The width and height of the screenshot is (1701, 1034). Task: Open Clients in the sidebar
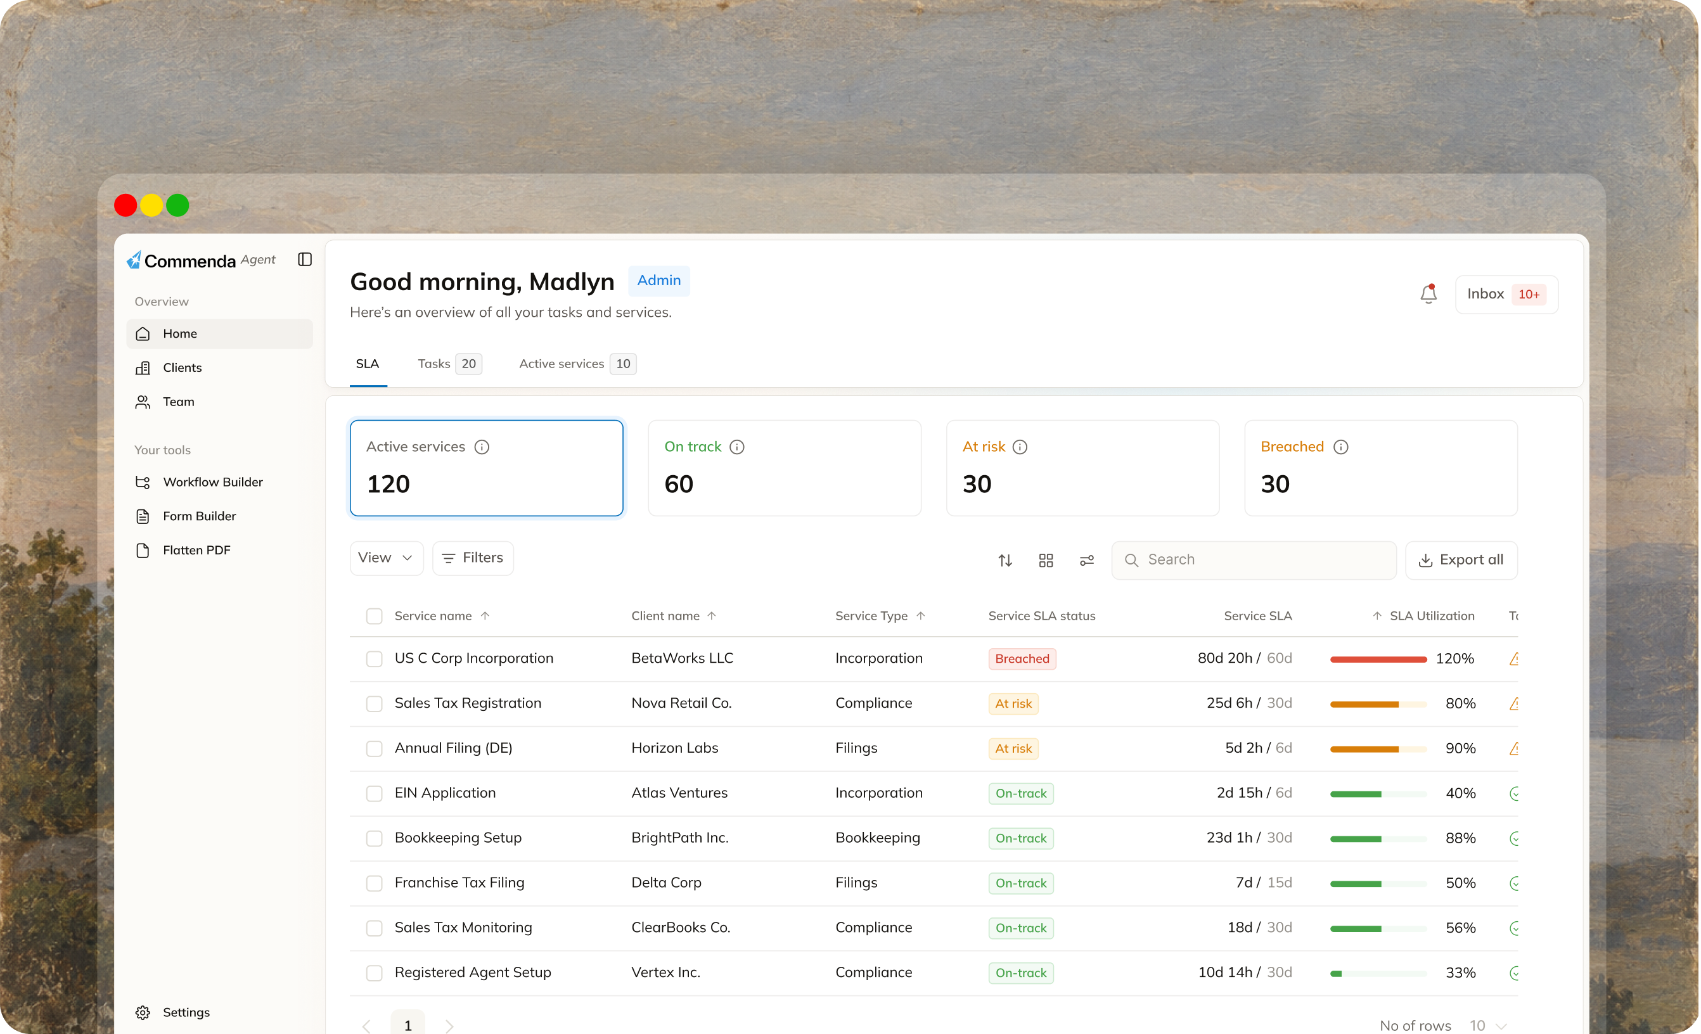[x=219, y=368]
